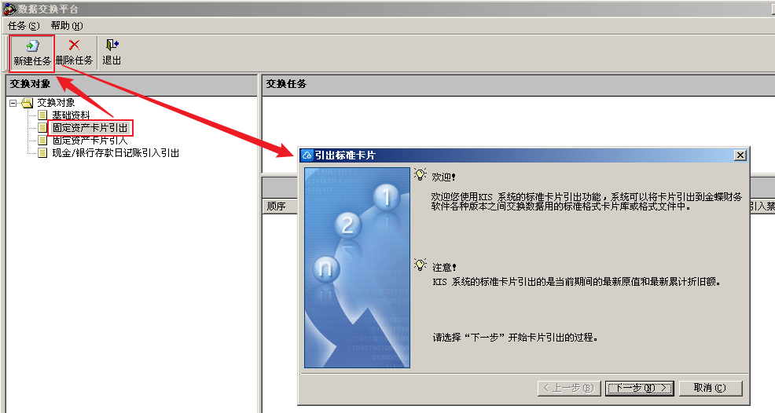This screenshot has width=775, height=413.
Task: Click the red X 删除任务 icon
Action: (x=74, y=46)
